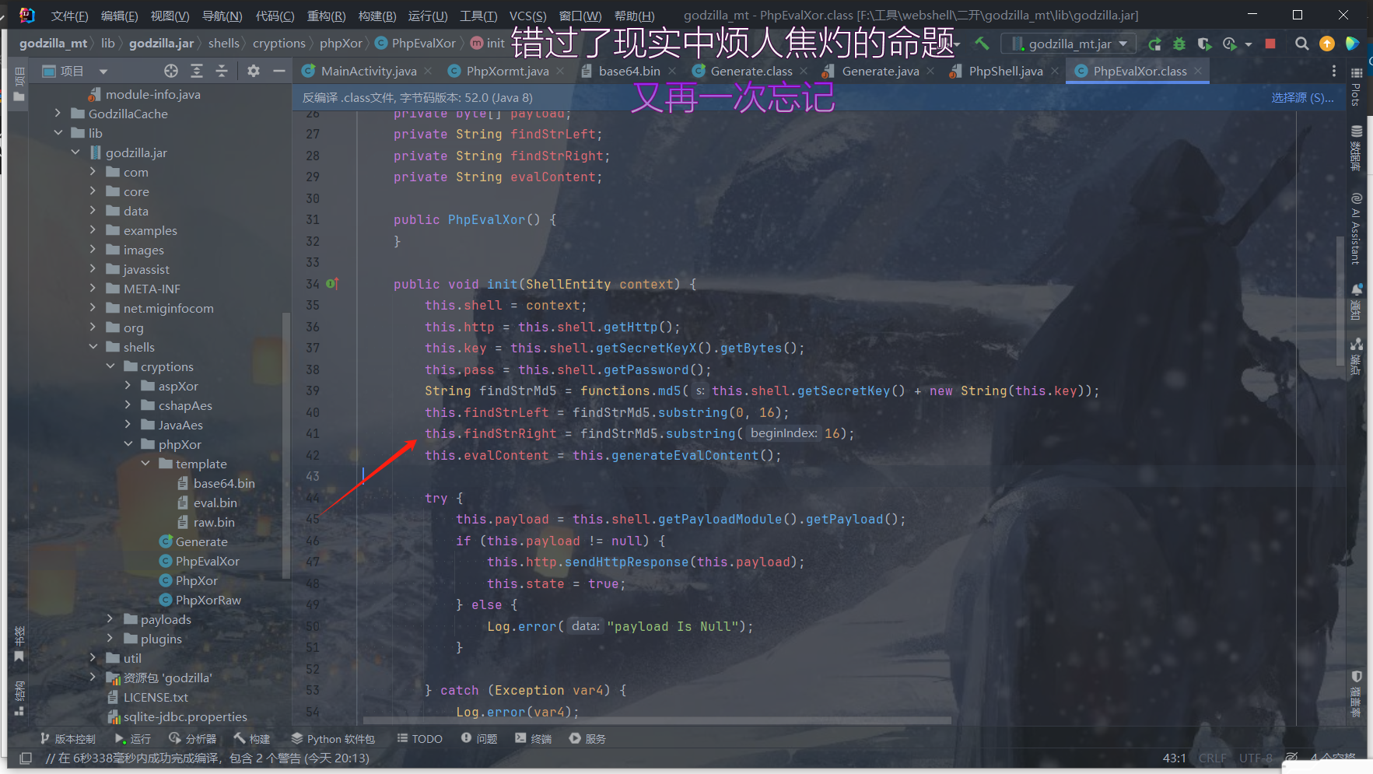The height and width of the screenshot is (774, 1373).
Task: Open the Refactor menu
Action: coord(326,16)
